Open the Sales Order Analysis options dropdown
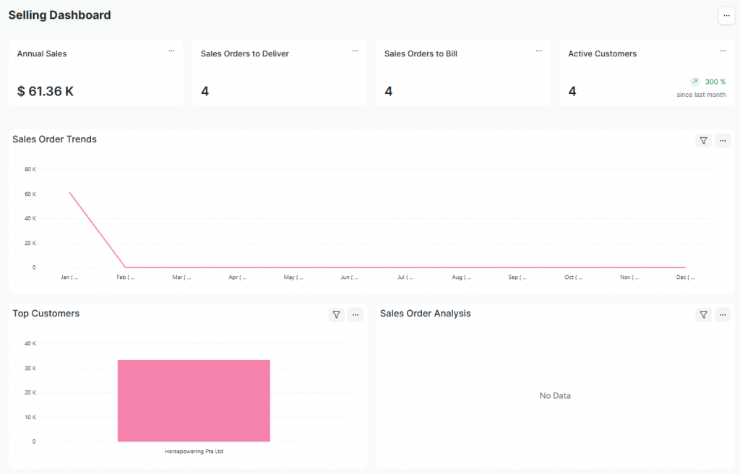This screenshot has width=740, height=474. tap(722, 314)
